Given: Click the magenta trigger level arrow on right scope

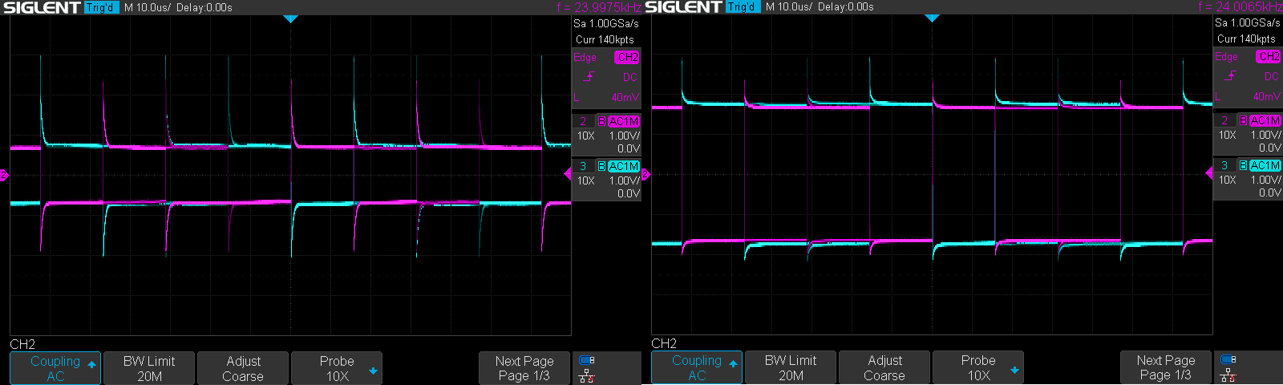Looking at the screenshot, I should 1208,173.
